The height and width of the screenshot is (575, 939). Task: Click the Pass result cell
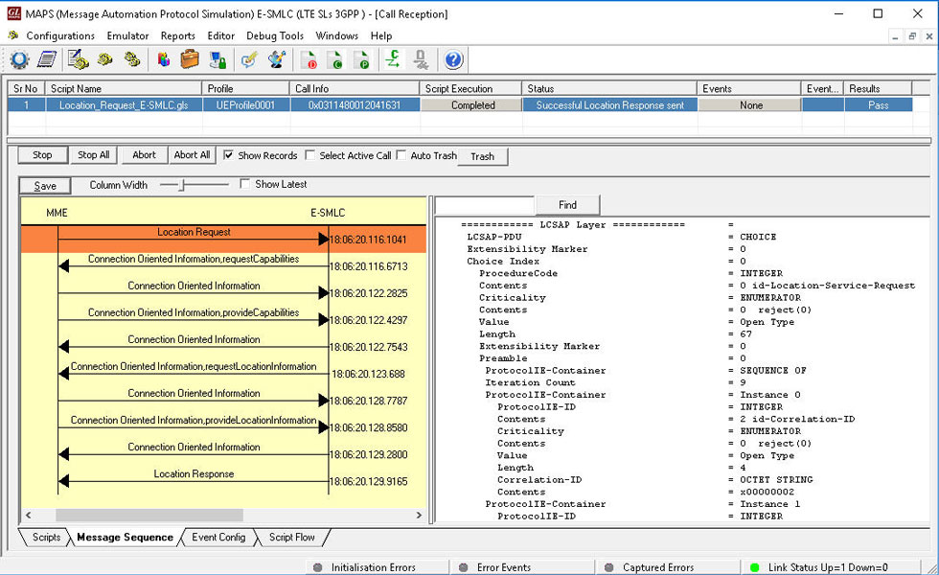pyautogui.click(x=878, y=104)
